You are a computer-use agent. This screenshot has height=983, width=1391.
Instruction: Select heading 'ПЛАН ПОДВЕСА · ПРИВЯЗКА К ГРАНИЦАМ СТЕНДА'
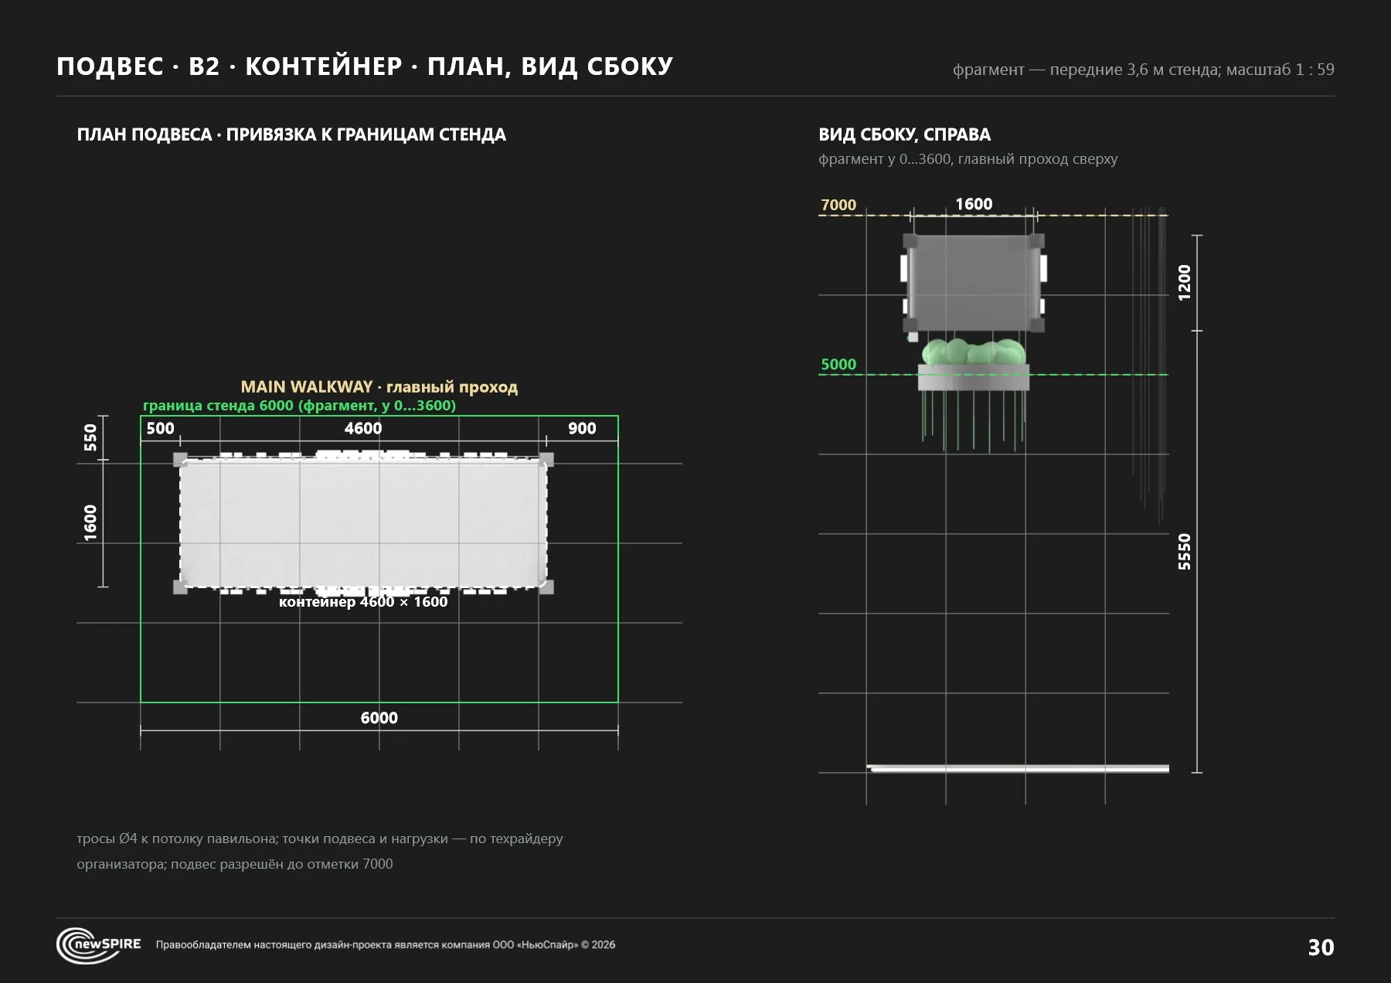(291, 134)
